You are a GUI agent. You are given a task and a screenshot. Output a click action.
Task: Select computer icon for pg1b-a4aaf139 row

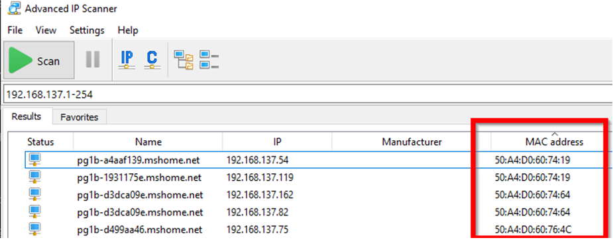35,159
